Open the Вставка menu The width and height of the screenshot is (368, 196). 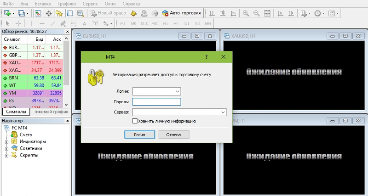coord(43,4)
